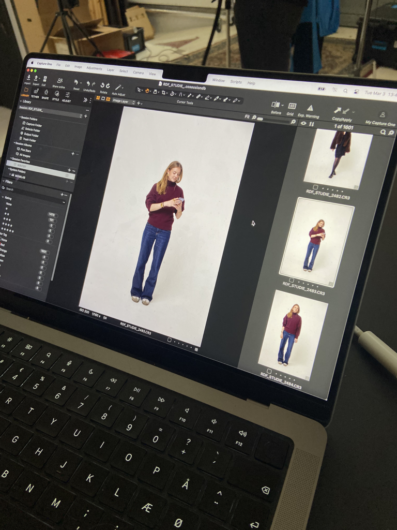Select the Crop cursor tool
This screenshot has width=397, height=530.
click(x=164, y=93)
